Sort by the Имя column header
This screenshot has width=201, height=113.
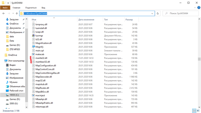point(34,19)
